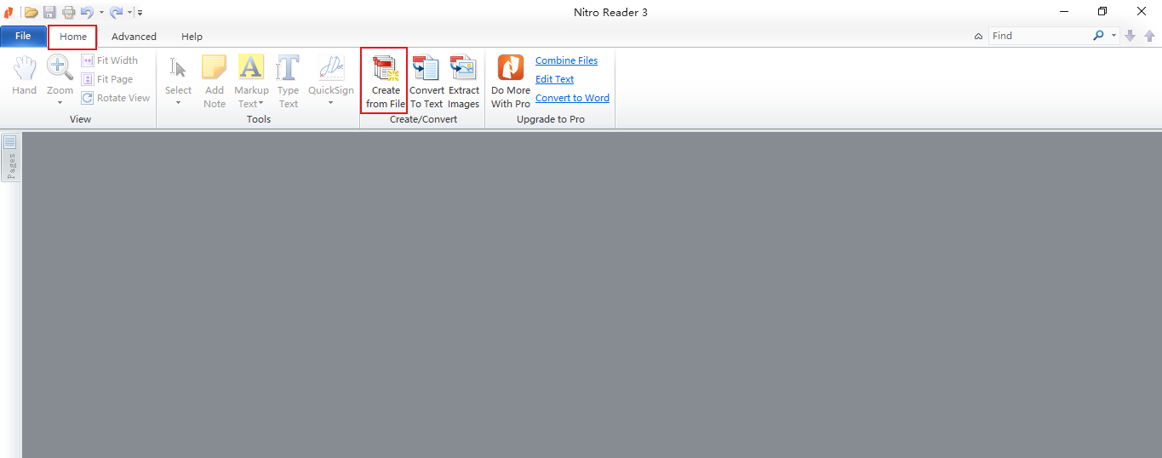Switch to the Home ribbon tab
This screenshot has height=458, width=1162.
coord(73,37)
